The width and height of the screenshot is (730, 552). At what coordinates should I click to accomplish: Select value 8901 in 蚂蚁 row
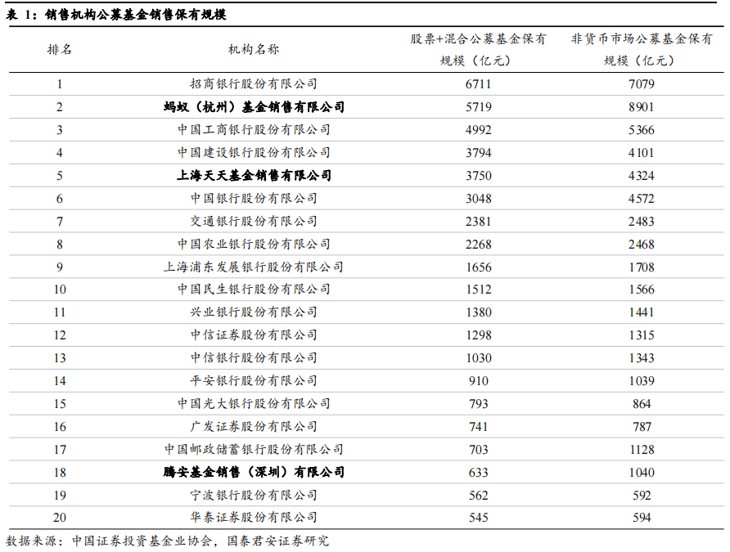[642, 107]
